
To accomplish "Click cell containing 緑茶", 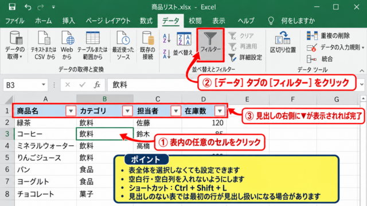I will click(45, 122).
